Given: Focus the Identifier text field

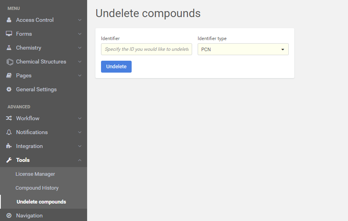Looking at the screenshot, I should [x=146, y=49].
